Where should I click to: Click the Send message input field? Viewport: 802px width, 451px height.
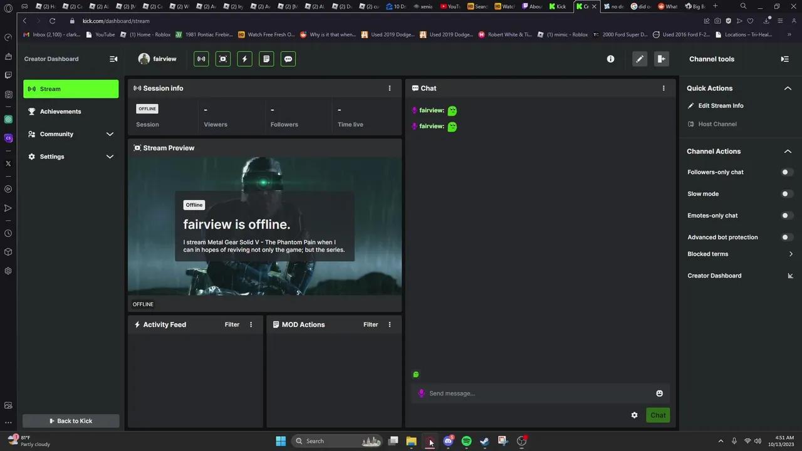pos(540,393)
